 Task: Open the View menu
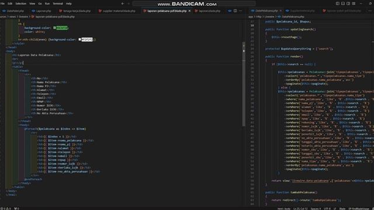(x=32, y=3)
